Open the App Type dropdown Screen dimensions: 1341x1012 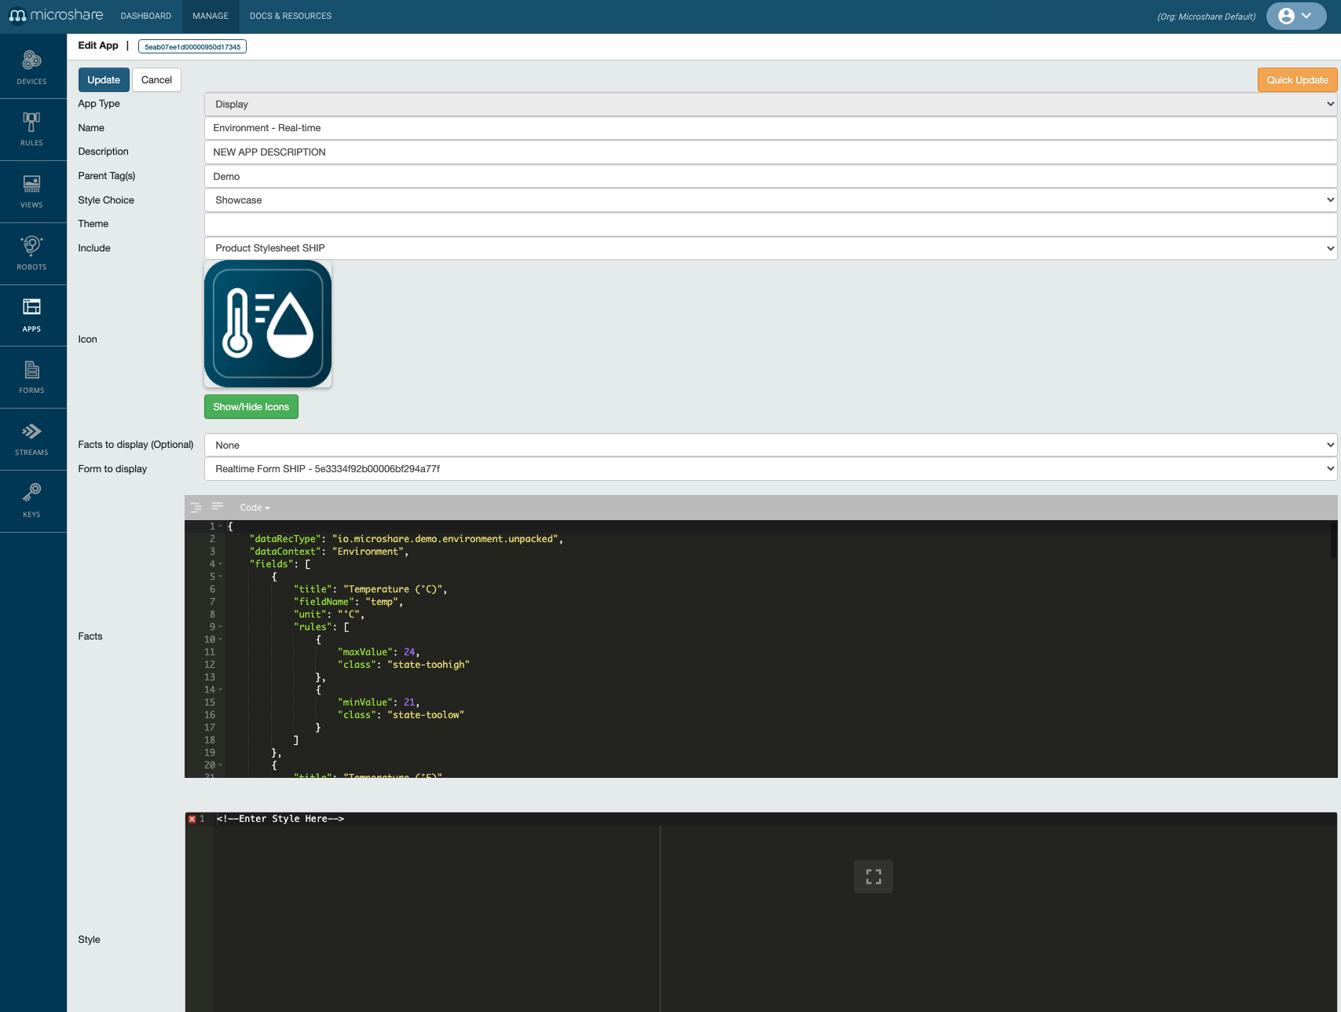click(x=771, y=104)
